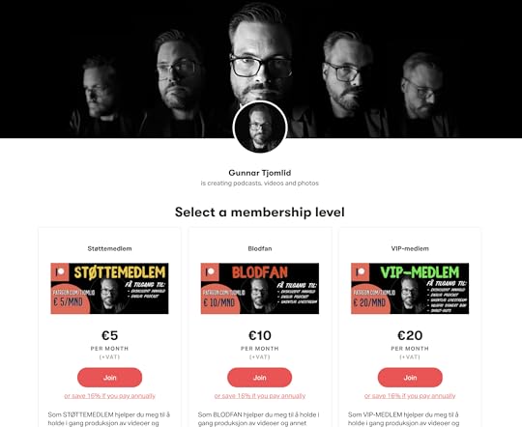522x427 pixels.
Task: Open the VIP-medlem tier banner image
Action: pyautogui.click(x=410, y=288)
